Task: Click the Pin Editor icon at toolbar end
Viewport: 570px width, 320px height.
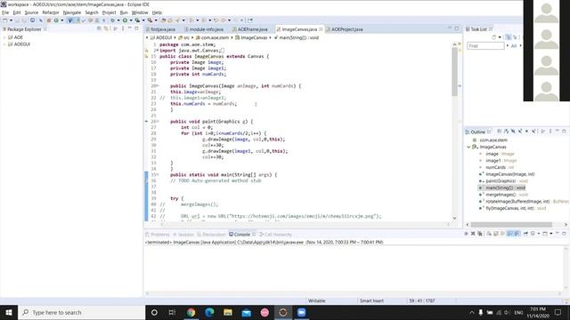Action: [x=250, y=20]
